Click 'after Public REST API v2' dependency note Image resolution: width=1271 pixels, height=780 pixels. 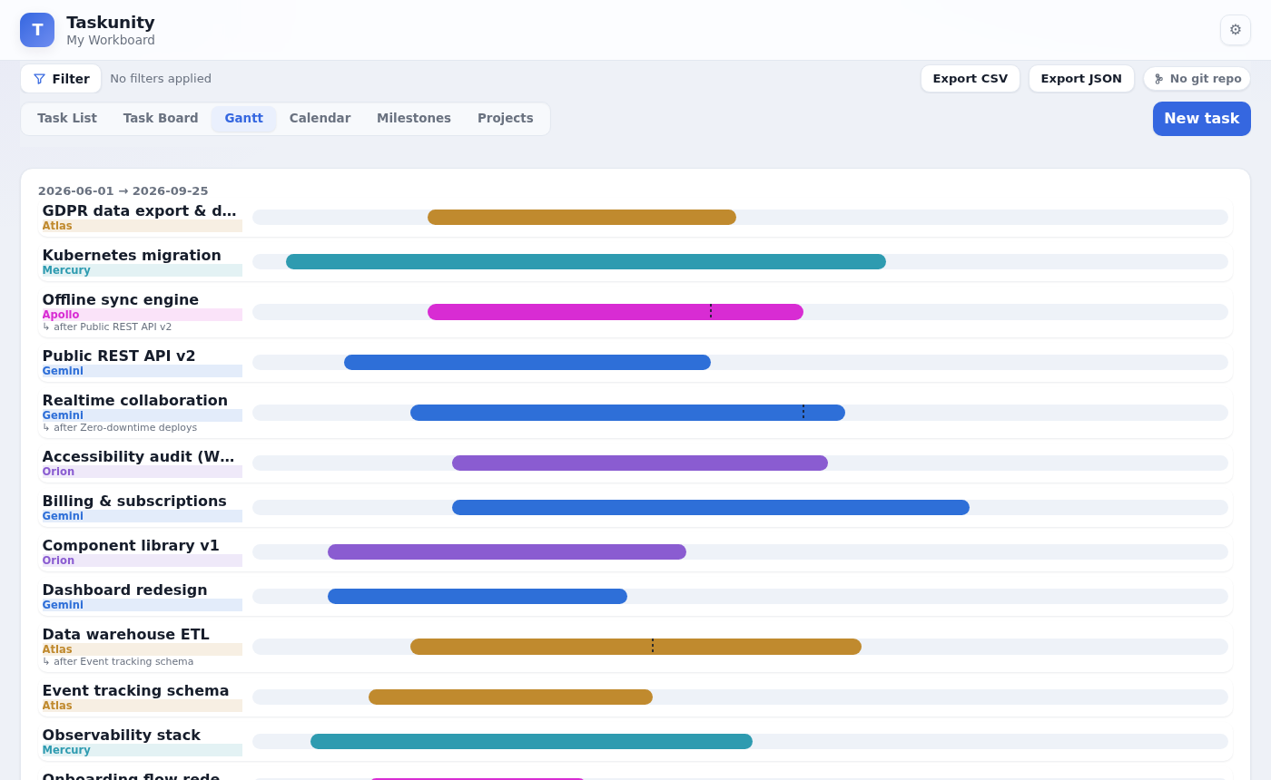(x=107, y=327)
